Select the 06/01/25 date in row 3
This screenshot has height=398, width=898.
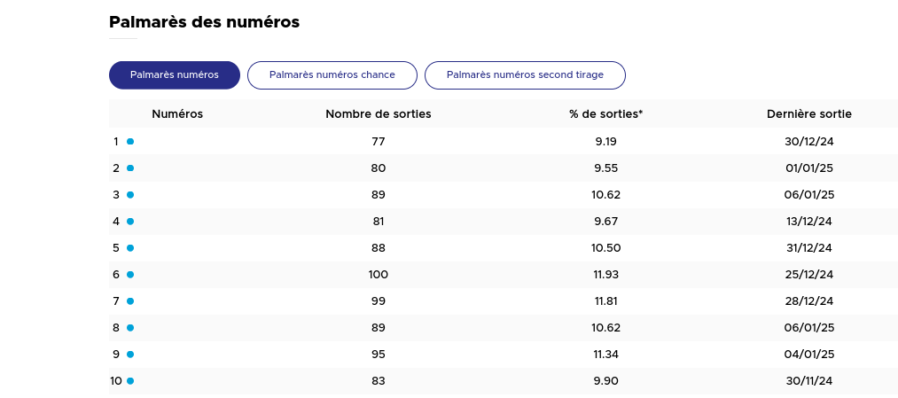click(x=809, y=195)
